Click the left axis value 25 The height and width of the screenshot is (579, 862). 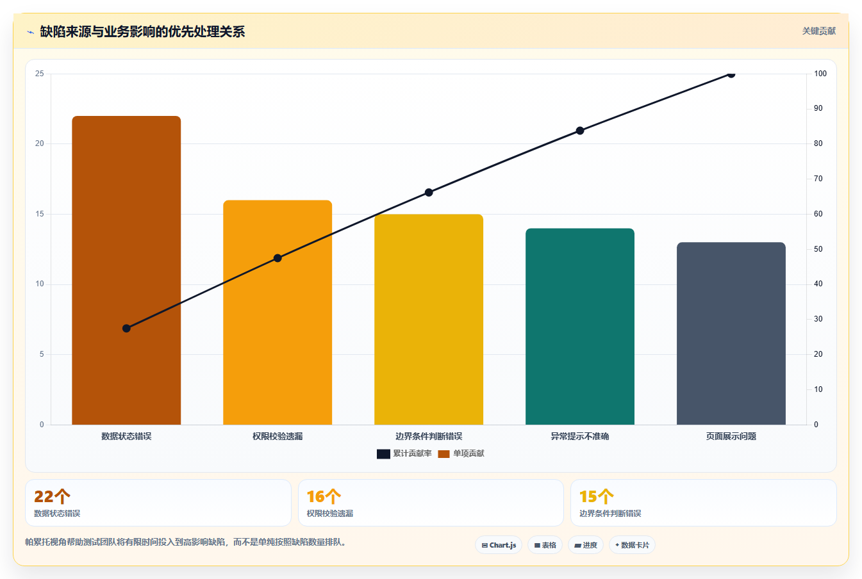[40, 74]
